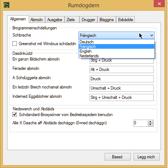Click the single Druck hotkey field
This screenshot has height=168, width=168.
(x=121, y=79)
